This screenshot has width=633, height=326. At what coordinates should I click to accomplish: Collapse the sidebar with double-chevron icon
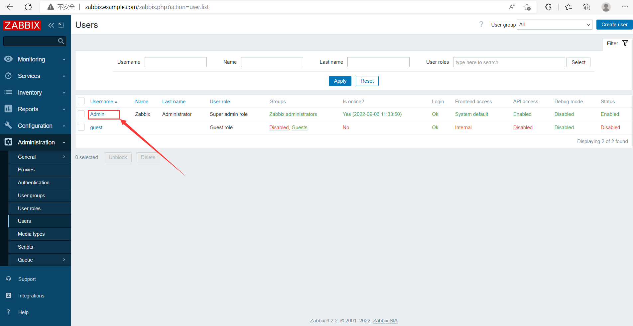coord(51,25)
